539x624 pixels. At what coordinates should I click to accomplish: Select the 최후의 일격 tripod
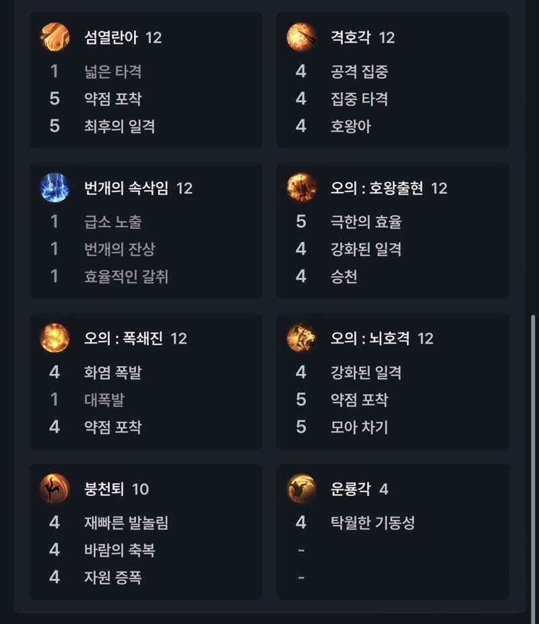point(119,126)
